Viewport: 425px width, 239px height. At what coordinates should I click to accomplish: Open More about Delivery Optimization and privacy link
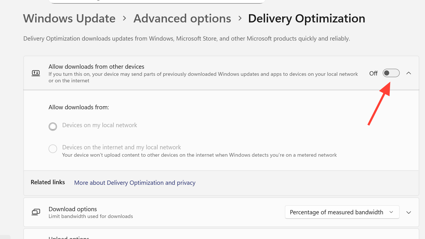(x=135, y=183)
